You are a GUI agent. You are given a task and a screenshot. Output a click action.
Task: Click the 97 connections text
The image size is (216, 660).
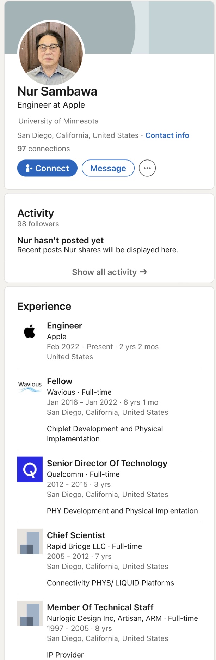pos(44,149)
